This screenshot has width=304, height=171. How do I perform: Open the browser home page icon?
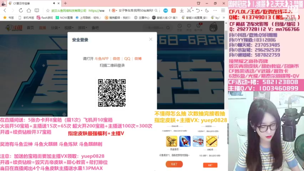click(29, 11)
